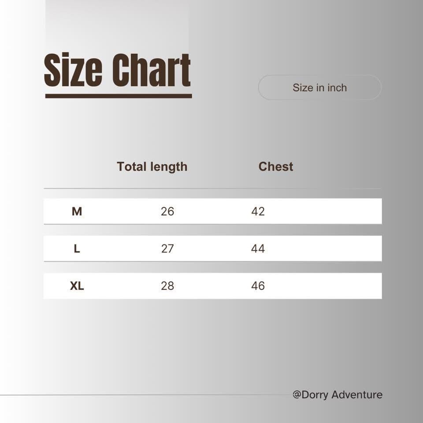This screenshot has width=423, height=423.
Task: Click the Chest column header
Action: [276, 167]
